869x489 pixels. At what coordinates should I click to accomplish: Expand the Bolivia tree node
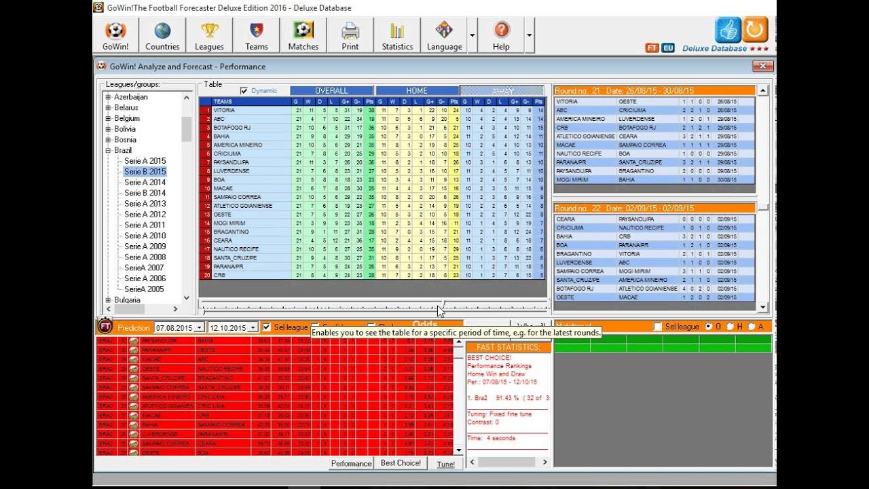(108, 129)
